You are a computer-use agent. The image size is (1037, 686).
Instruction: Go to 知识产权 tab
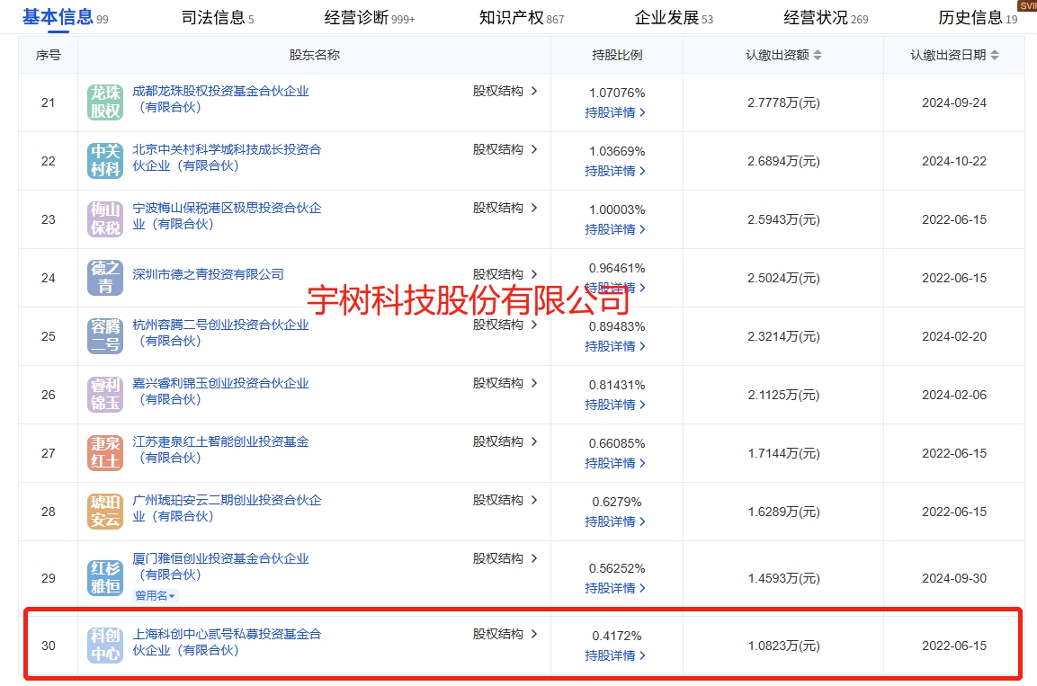[x=521, y=18]
